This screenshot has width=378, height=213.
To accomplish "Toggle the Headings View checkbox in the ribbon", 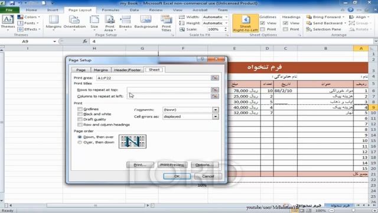I will tap(285, 23).
